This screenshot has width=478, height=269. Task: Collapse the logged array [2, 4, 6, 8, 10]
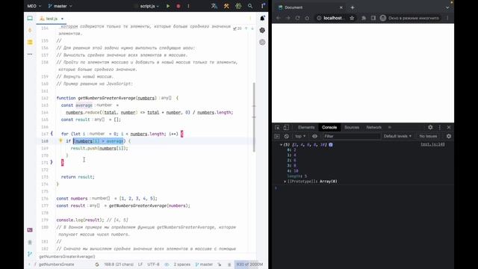click(x=281, y=145)
